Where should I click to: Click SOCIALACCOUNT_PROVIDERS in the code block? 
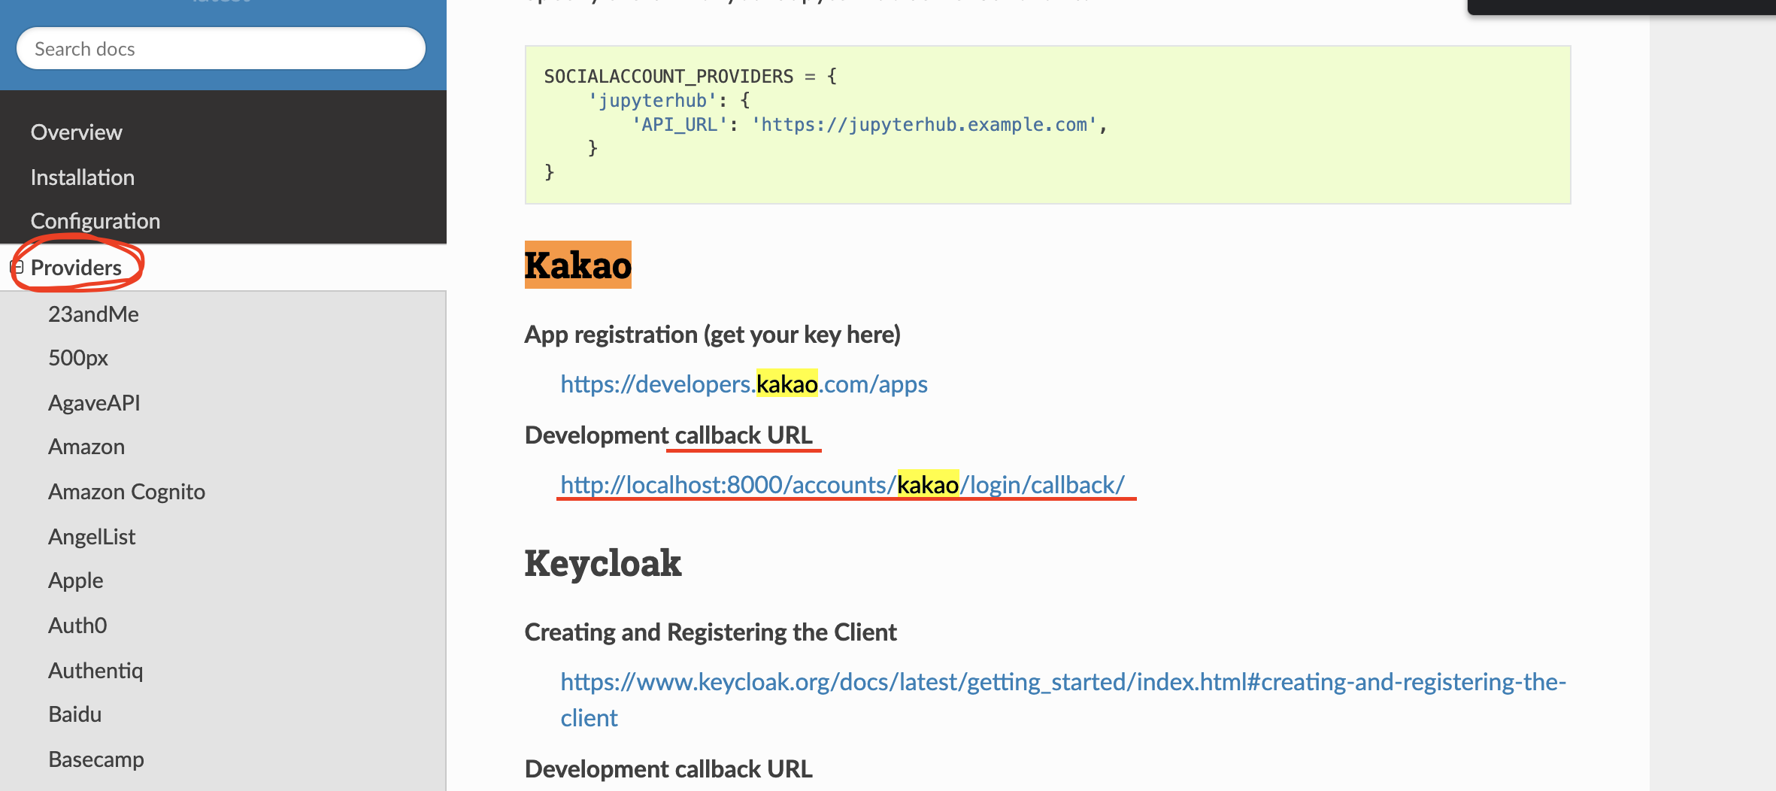tap(668, 77)
